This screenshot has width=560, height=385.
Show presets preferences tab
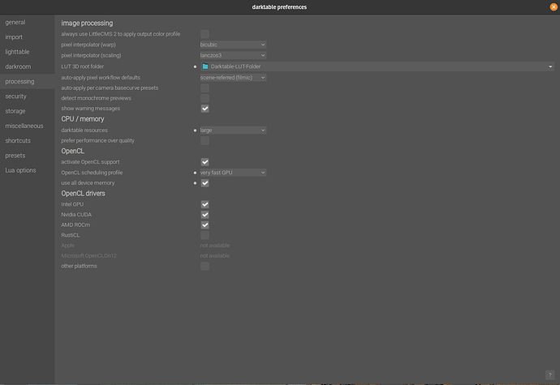click(x=27, y=156)
